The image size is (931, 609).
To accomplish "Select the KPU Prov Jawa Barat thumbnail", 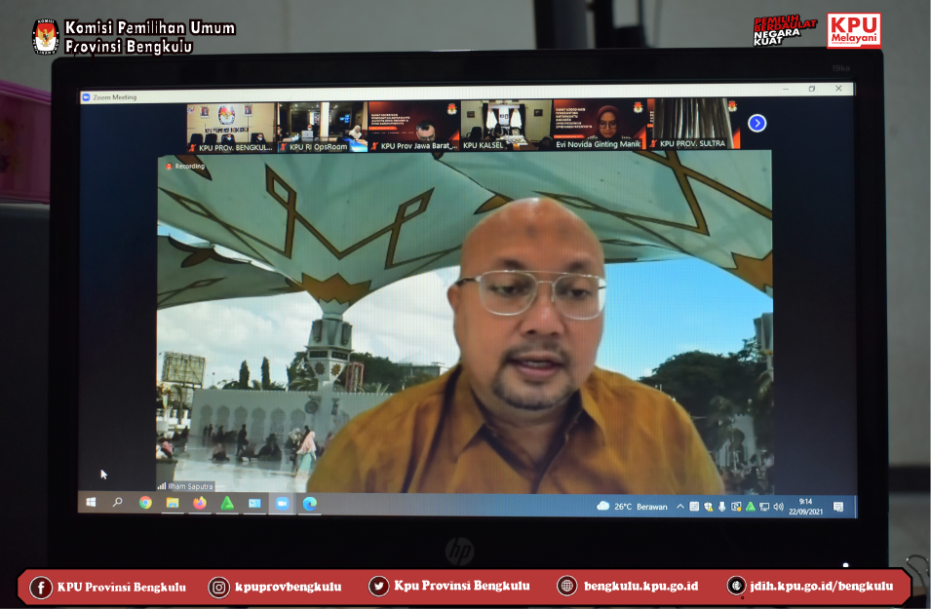I will [413, 125].
